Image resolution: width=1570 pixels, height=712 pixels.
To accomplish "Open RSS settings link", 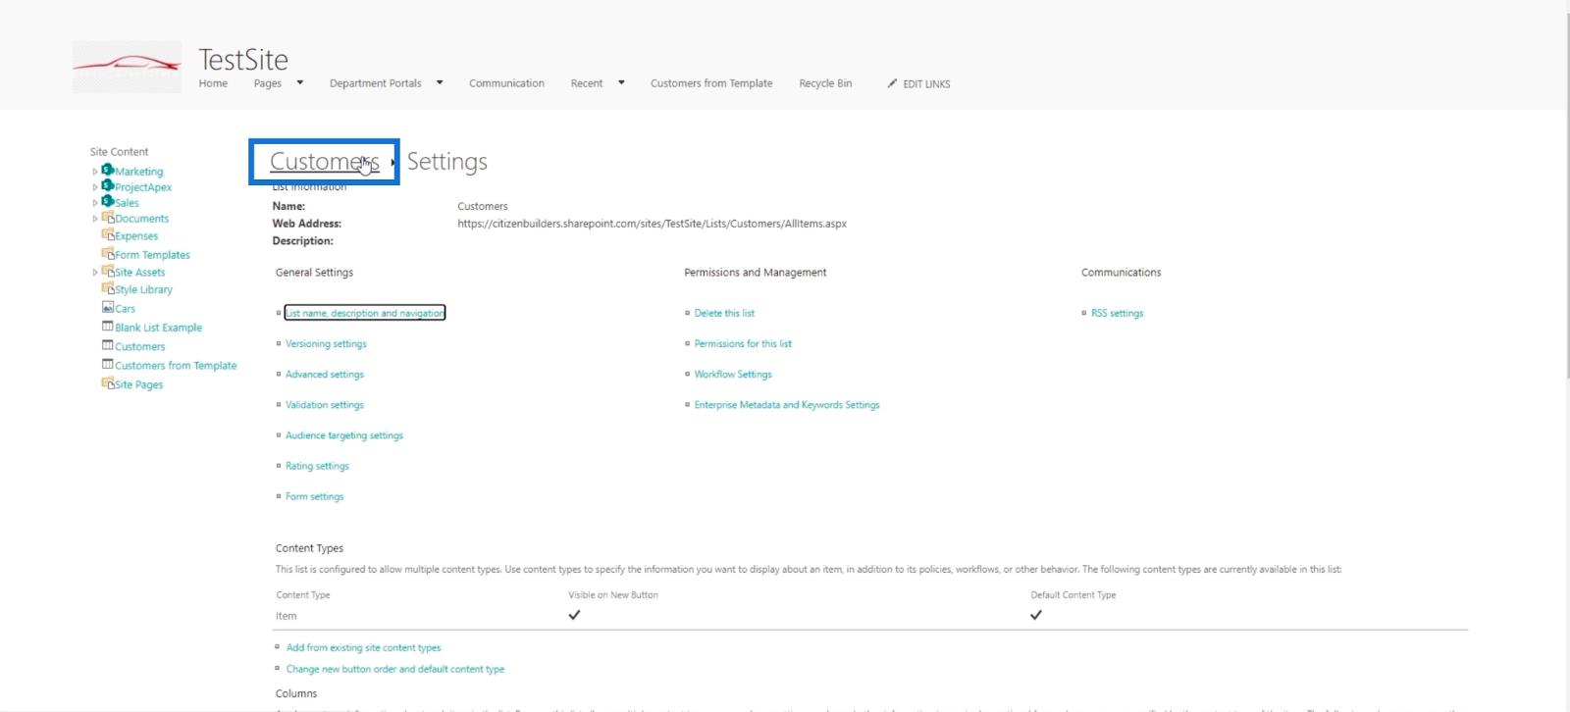I will [x=1117, y=313].
